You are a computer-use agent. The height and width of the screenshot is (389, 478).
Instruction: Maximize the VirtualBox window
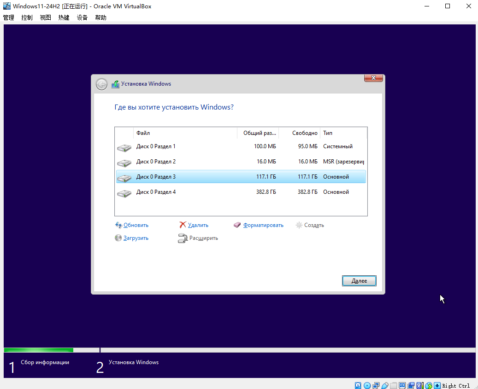pyautogui.click(x=448, y=6)
